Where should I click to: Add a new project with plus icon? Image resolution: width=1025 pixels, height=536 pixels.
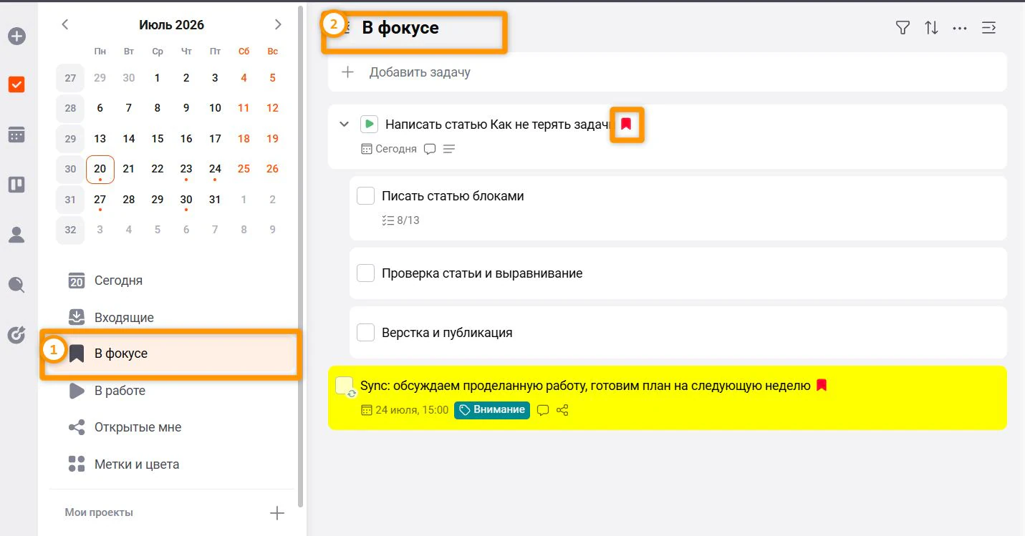pos(276,513)
